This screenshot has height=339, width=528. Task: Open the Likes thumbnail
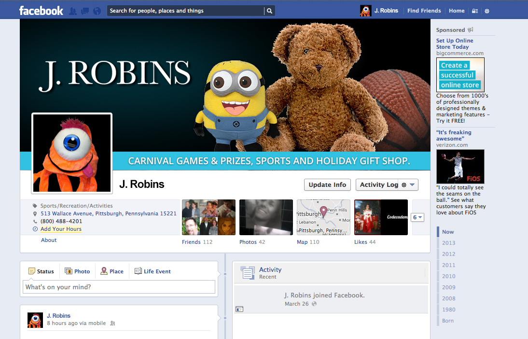click(381, 217)
